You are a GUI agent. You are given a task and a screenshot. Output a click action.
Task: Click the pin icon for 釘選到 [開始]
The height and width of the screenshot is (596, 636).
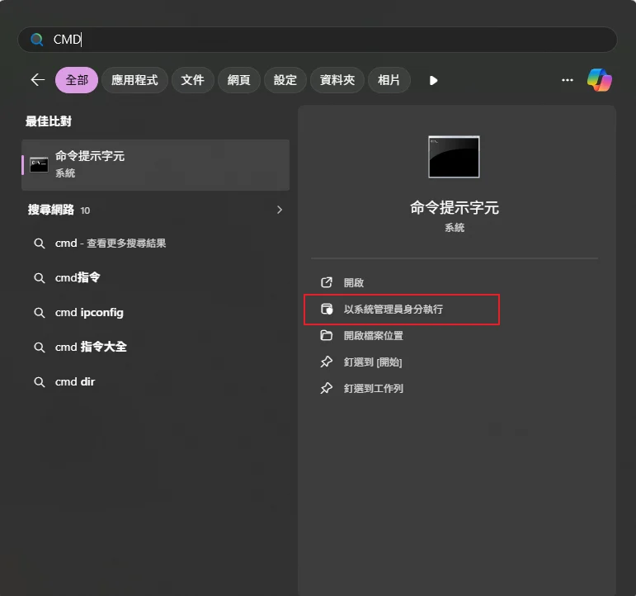[327, 362]
